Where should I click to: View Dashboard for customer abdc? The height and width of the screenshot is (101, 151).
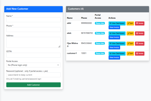[x=117, y=33]
